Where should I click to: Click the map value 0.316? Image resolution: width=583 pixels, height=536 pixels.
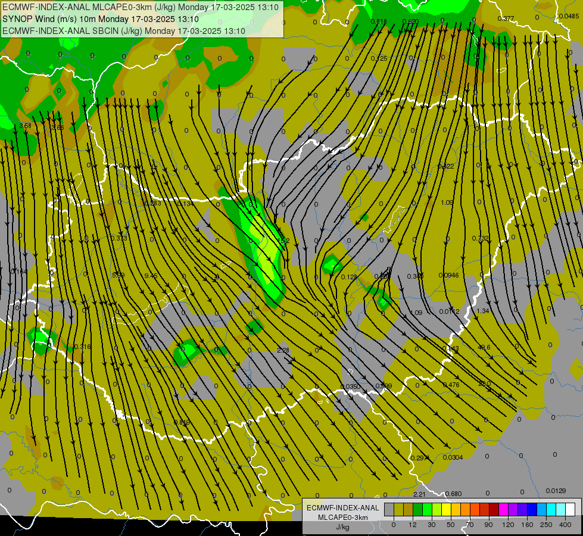(83, 347)
